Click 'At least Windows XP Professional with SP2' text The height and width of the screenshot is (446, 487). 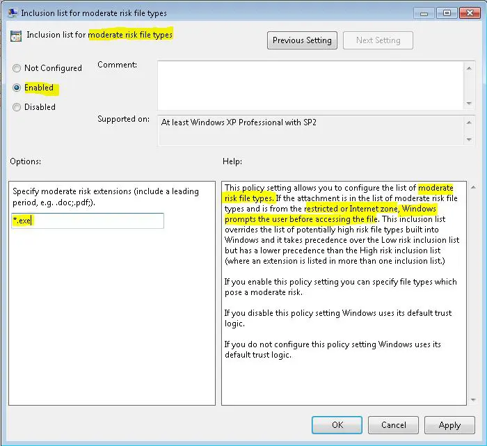click(239, 122)
